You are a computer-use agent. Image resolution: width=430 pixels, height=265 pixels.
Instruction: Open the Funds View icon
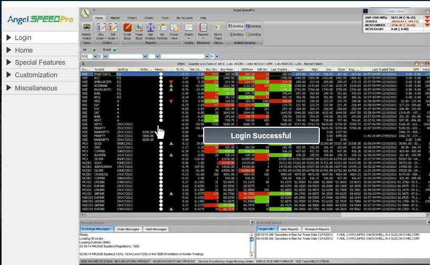(x=174, y=32)
